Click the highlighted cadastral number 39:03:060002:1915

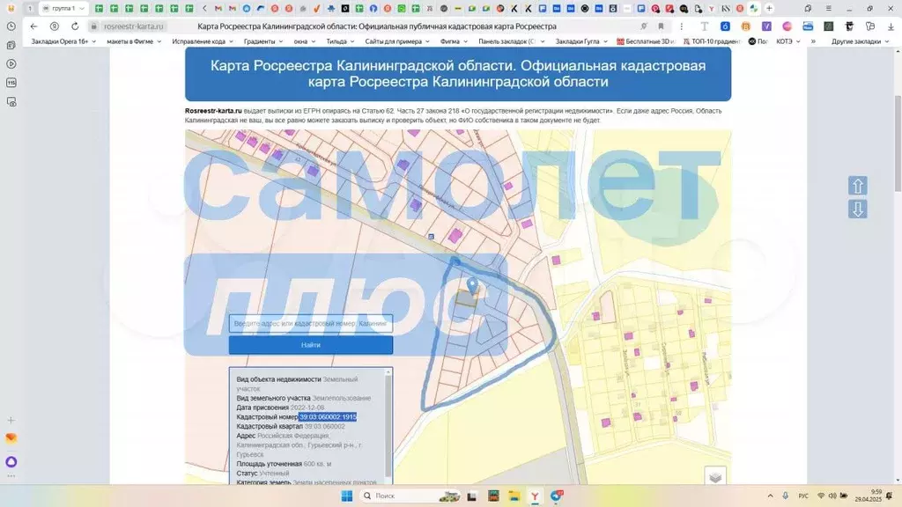tap(328, 416)
